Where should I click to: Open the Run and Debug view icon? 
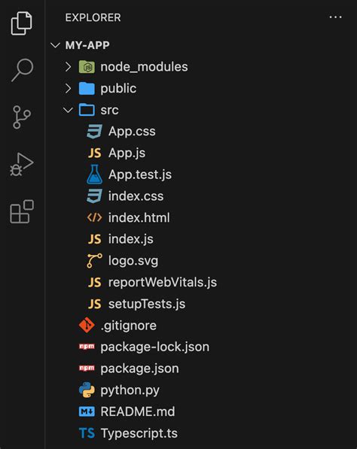point(22,165)
